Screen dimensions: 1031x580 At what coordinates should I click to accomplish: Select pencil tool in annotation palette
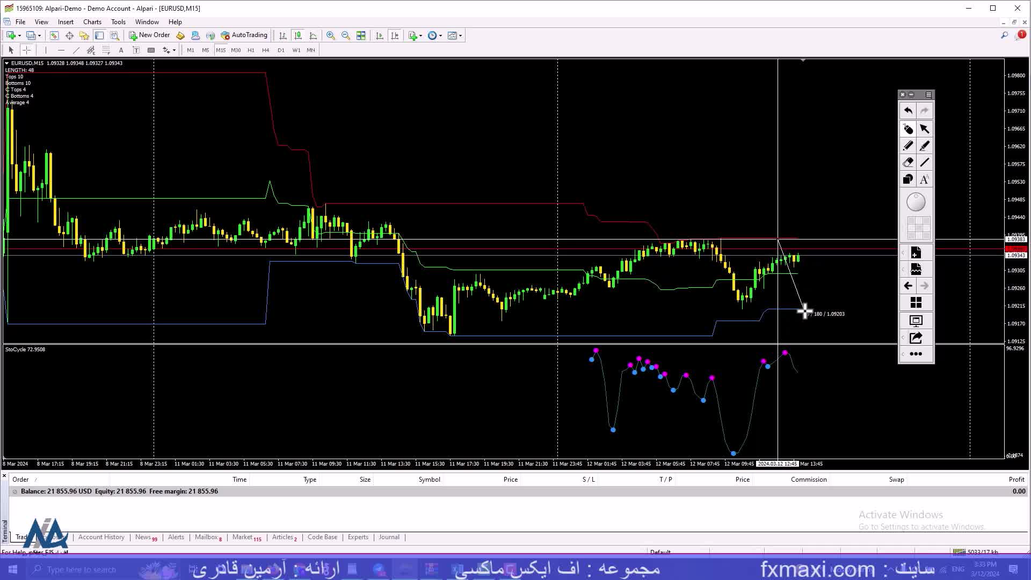pyautogui.click(x=907, y=146)
